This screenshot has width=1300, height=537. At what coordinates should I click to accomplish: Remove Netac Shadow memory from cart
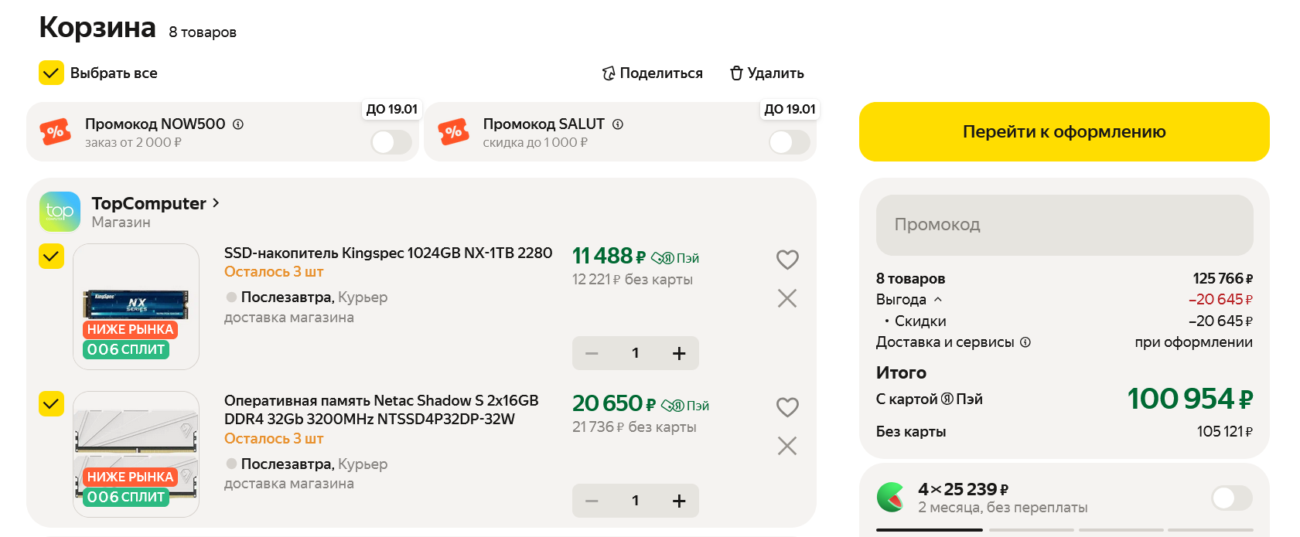[x=787, y=446]
